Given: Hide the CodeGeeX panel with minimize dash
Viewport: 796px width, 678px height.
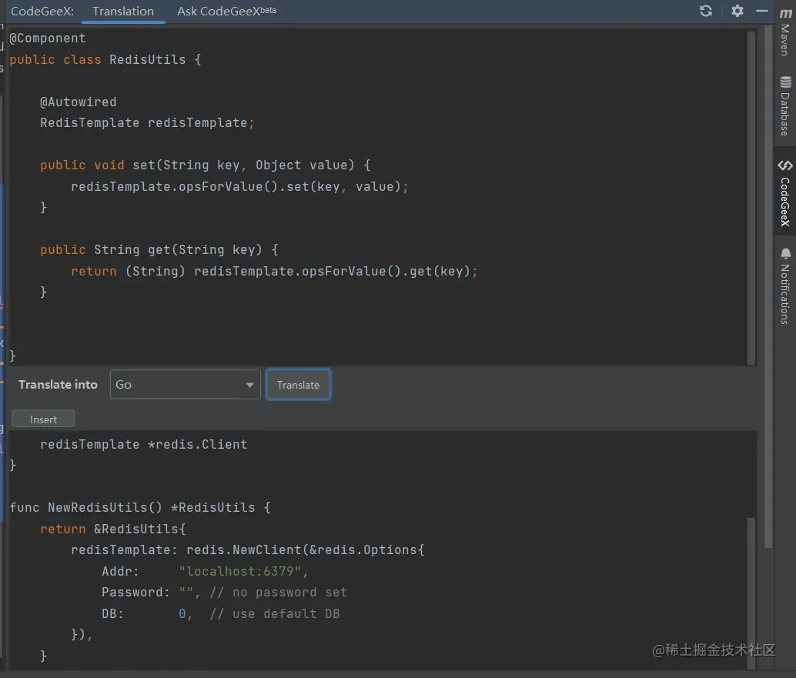Looking at the screenshot, I should (761, 11).
